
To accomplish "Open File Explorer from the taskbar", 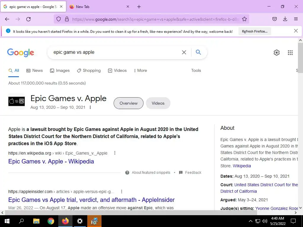I will [x=36, y=221].
